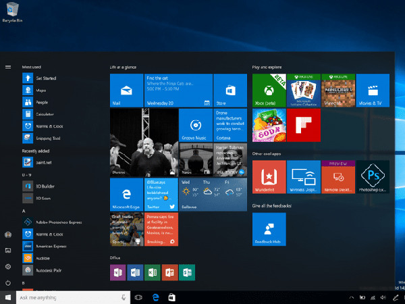Click the 0–9 section header
The image size is (405, 304).
pyautogui.click(x=26, y=175)
